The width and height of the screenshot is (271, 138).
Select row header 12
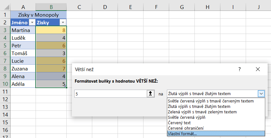5,99
